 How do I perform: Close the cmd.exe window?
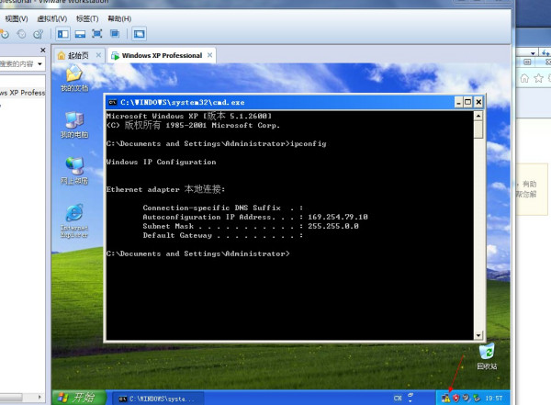click(478, 102)
